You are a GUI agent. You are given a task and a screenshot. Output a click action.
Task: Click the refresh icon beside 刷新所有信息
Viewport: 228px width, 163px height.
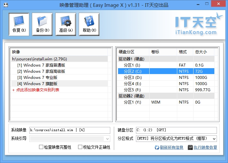(157, 147)
